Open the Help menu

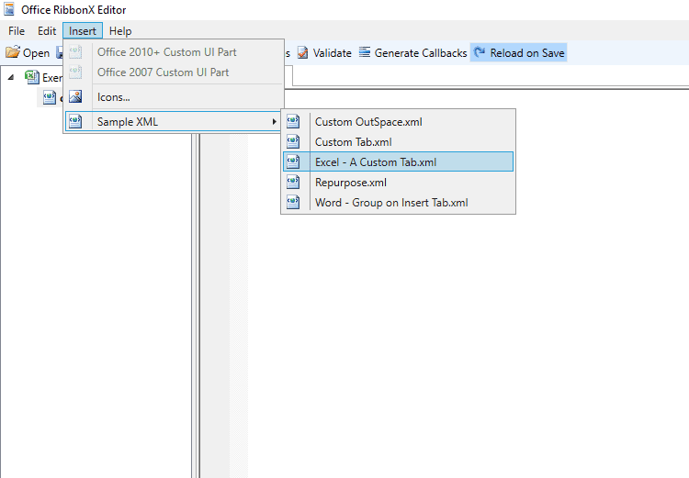pyautogui.click(x=120, y=31)
